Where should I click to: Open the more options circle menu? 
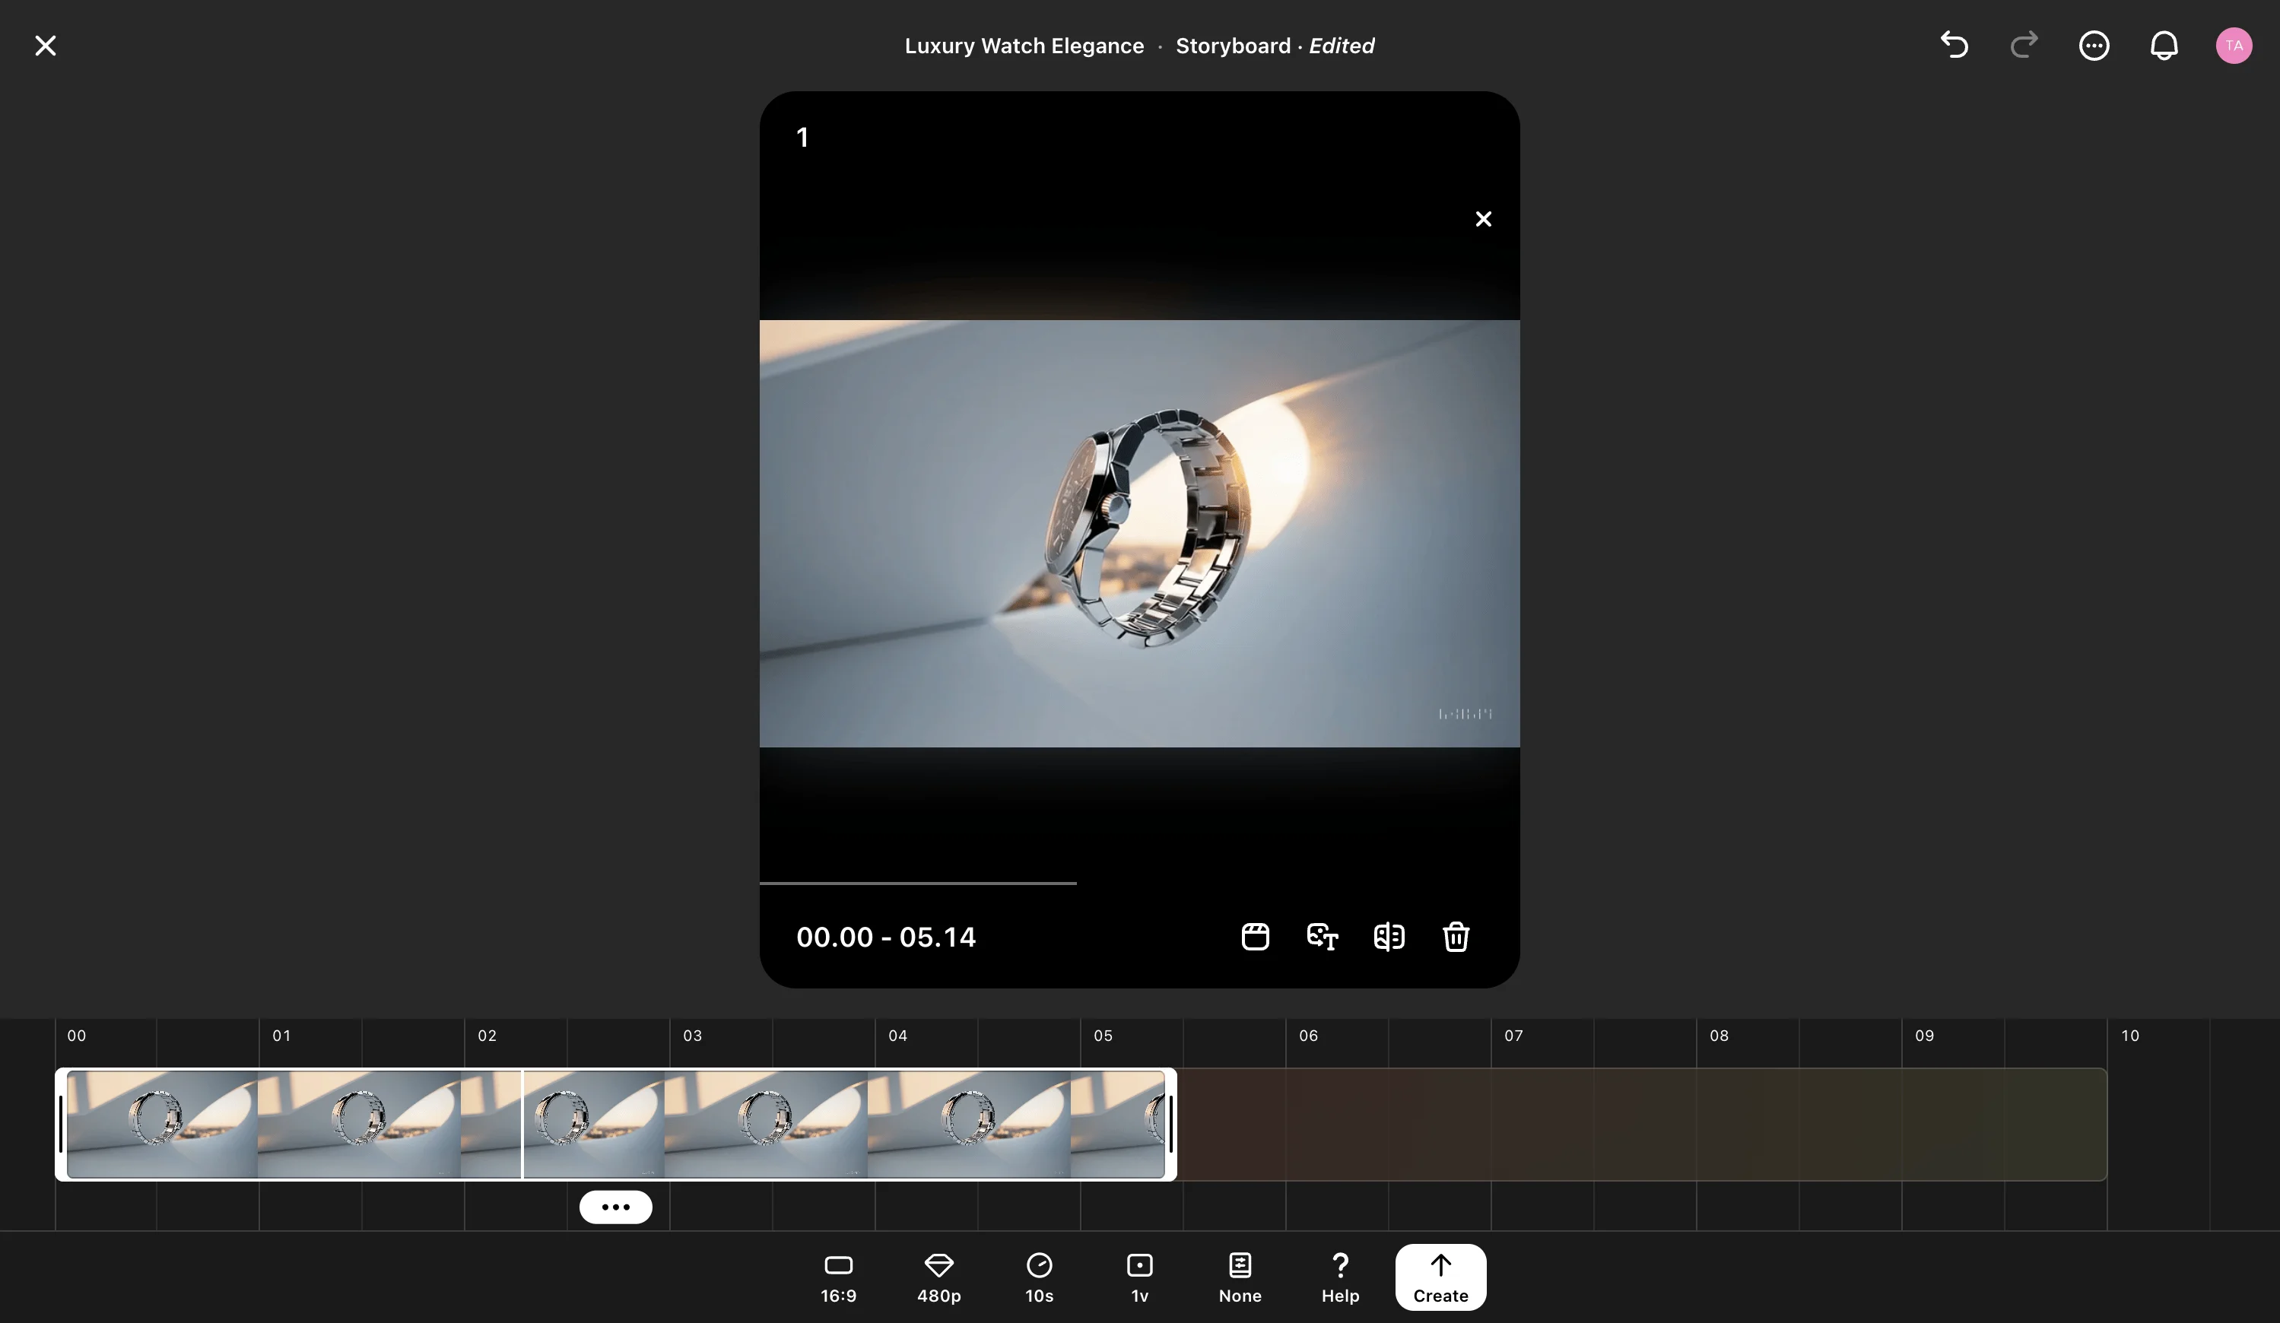point(2094,45)
